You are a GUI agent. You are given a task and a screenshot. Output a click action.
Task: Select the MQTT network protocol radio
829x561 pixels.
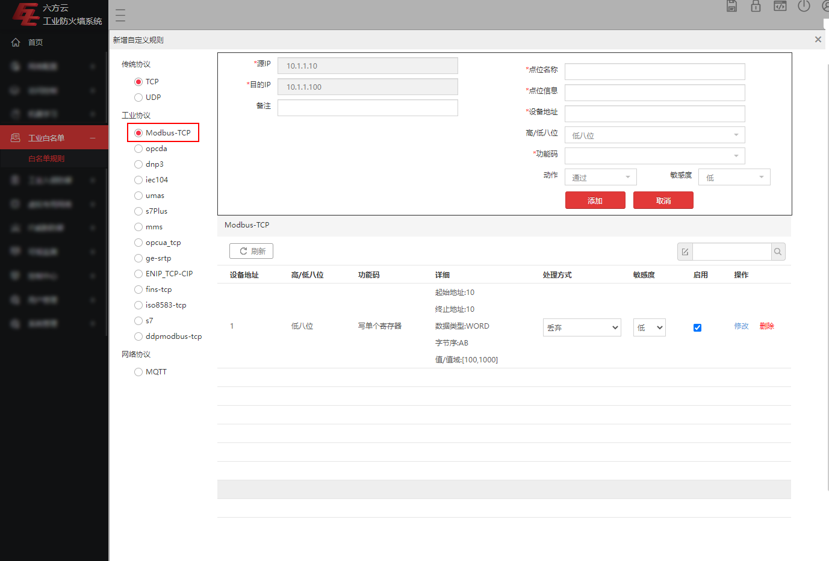pos(138,372)
